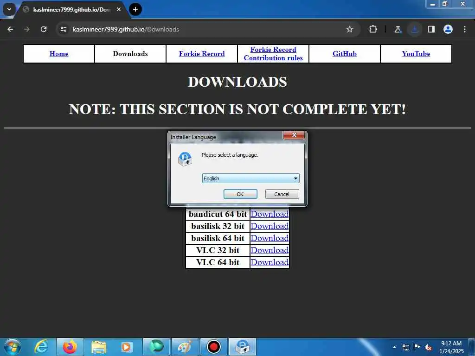Switch to the installer taskbar icon
Screen dimensions: 475x356
[x=242, y=347]
